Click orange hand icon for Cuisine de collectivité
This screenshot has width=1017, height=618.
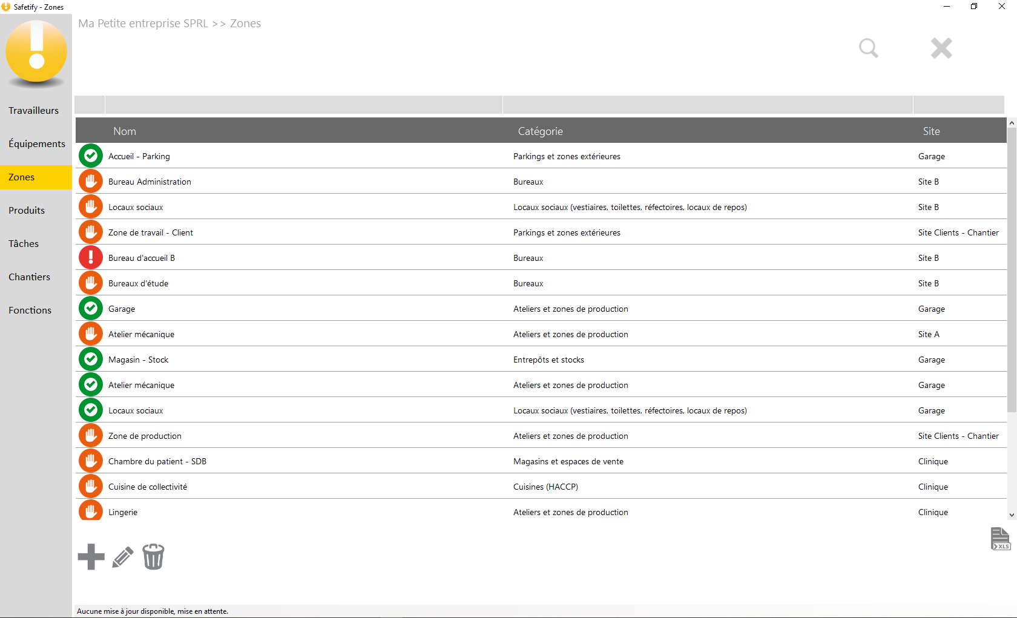[91, 487]
